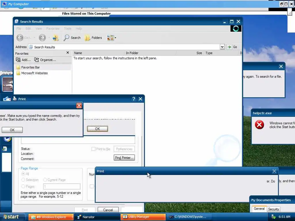Click the printer icon in Print title bar
Image resolution: width=295 pixels, height=221 pixels.
(15, 99)
